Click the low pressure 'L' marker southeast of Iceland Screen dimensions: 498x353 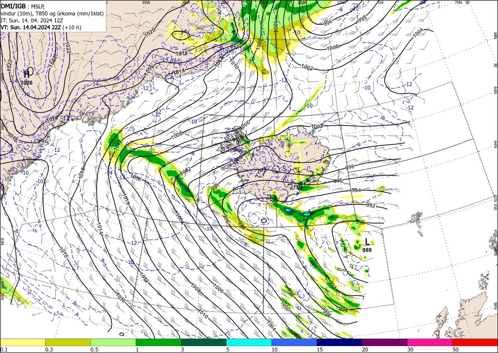pos(367,242)
